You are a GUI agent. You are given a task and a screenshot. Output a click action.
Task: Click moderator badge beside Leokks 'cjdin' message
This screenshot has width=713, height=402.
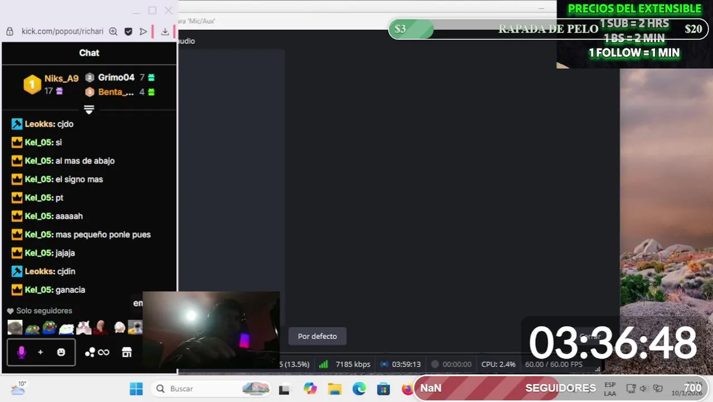pos(17,271)
